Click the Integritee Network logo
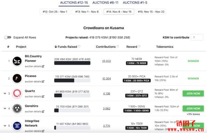 click(x=17, y=126)
